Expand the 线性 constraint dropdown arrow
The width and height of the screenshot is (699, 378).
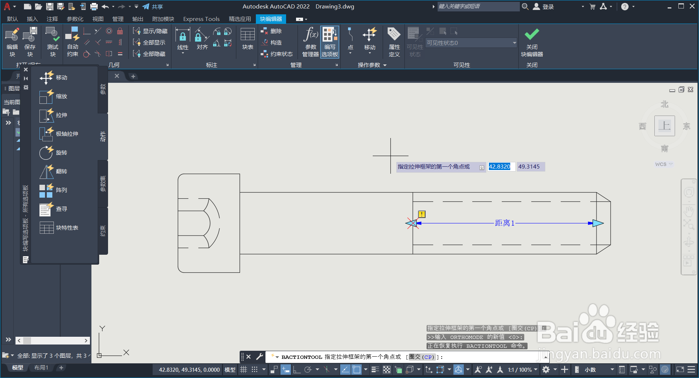(x=183, y=53)
